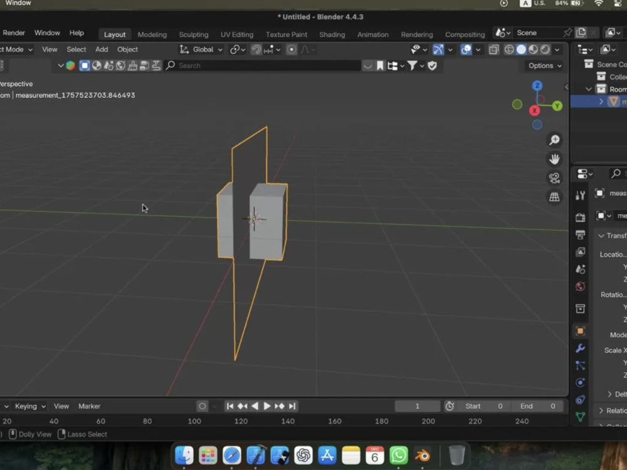Open the Modifiers wrench tab
This screenshot has width=627, height=470.
point(580,348)
